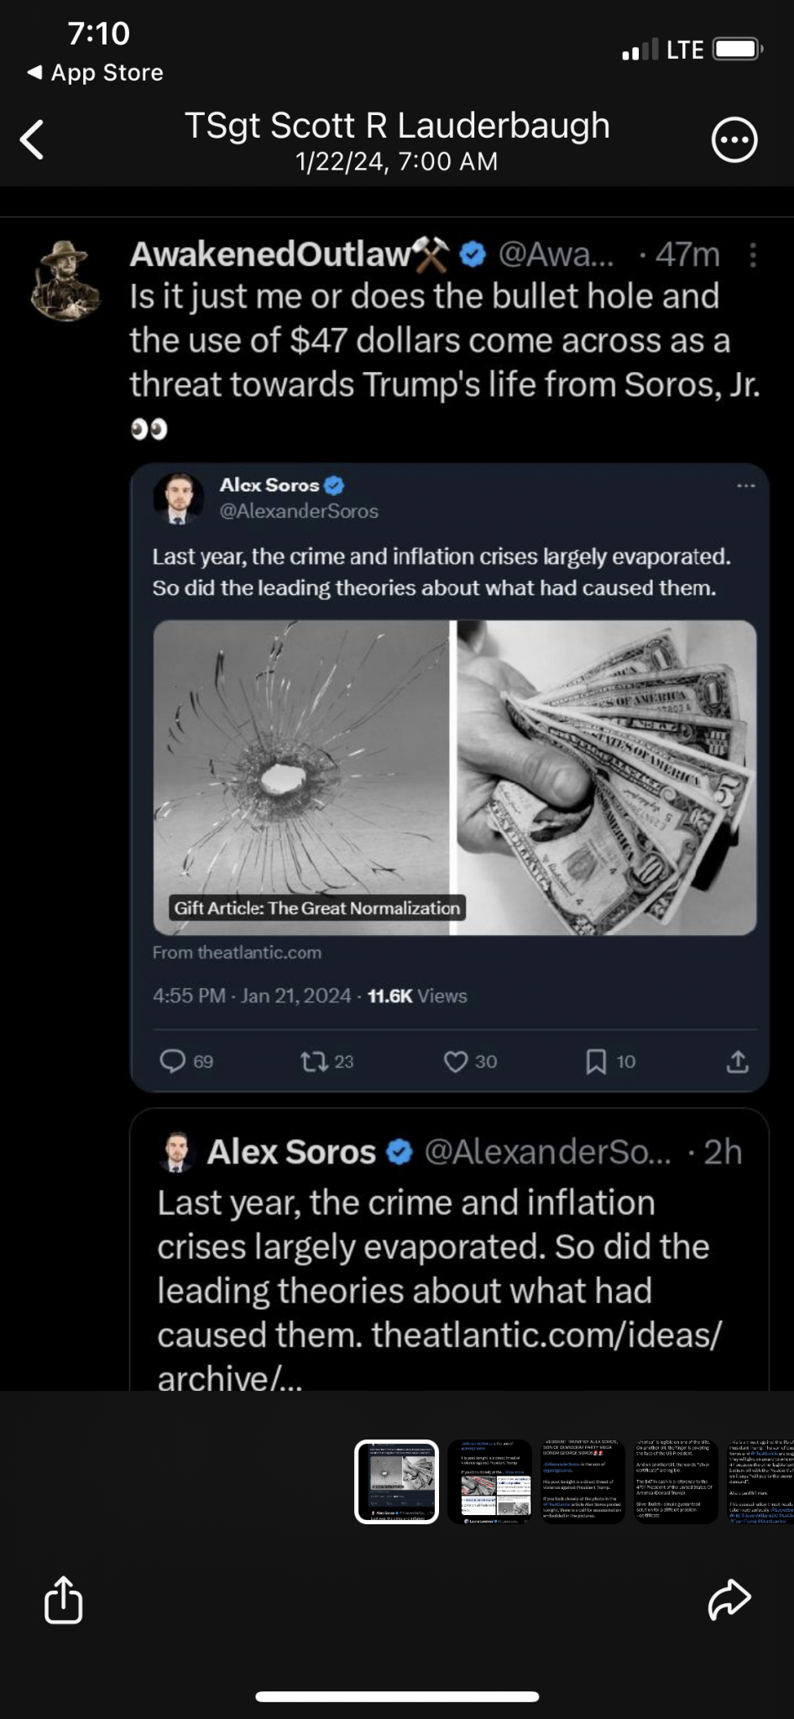Viewport: 794px width, 1719px height.
Task: Open the AwakenedOutlaw tweet options dots
Action: tap(753, 255)
